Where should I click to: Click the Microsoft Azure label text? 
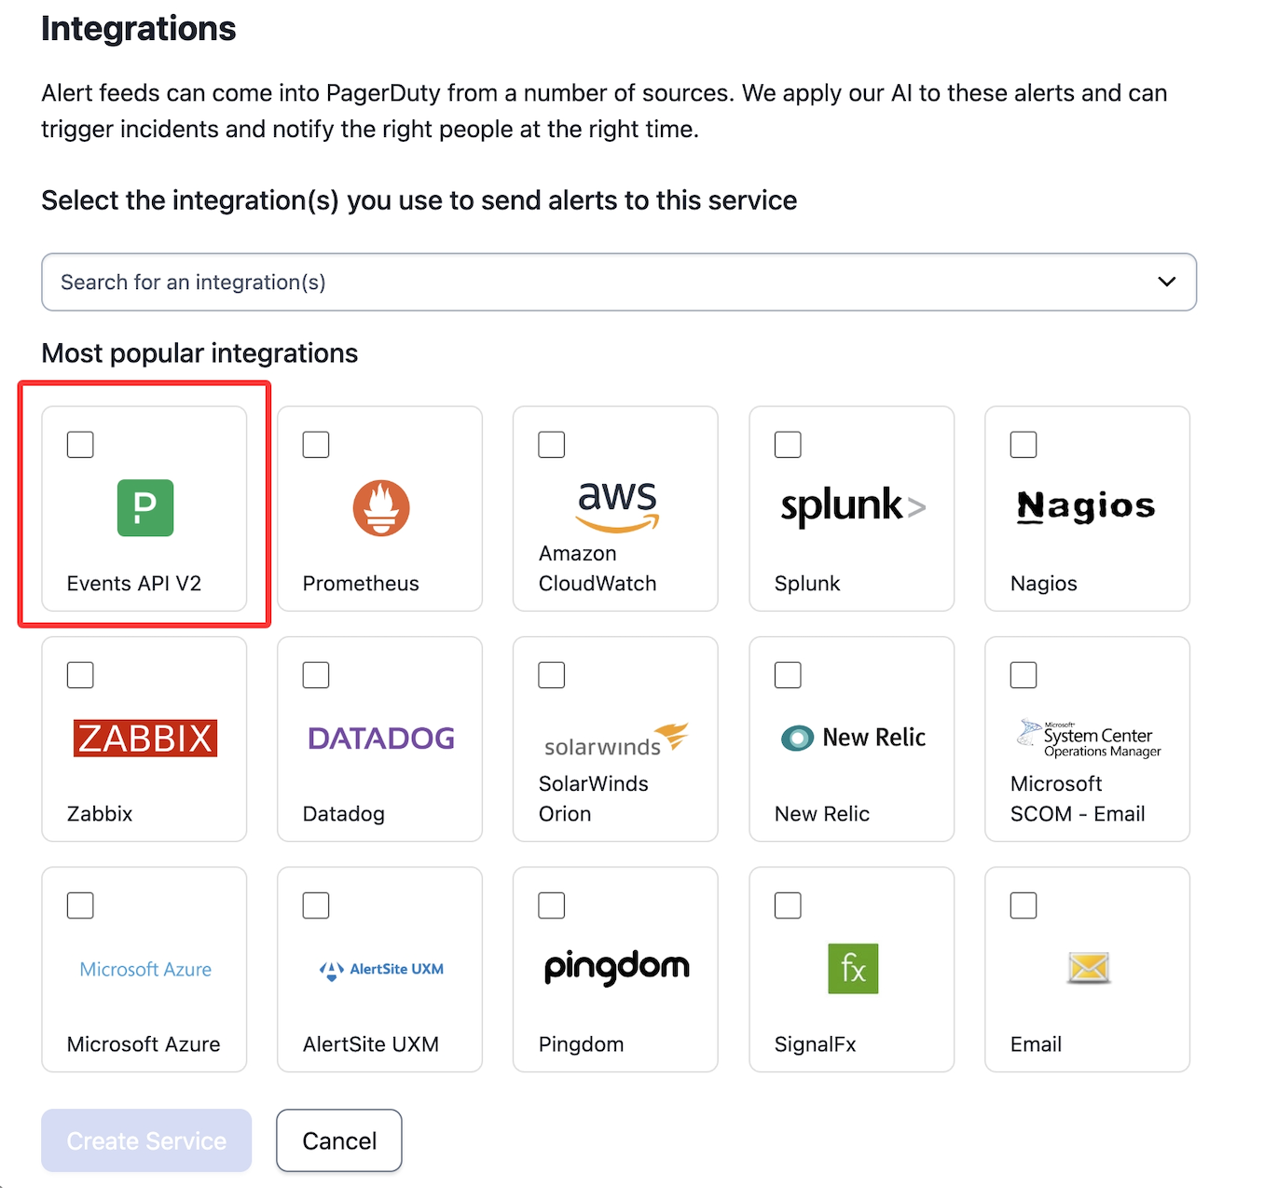[144, 1044]
